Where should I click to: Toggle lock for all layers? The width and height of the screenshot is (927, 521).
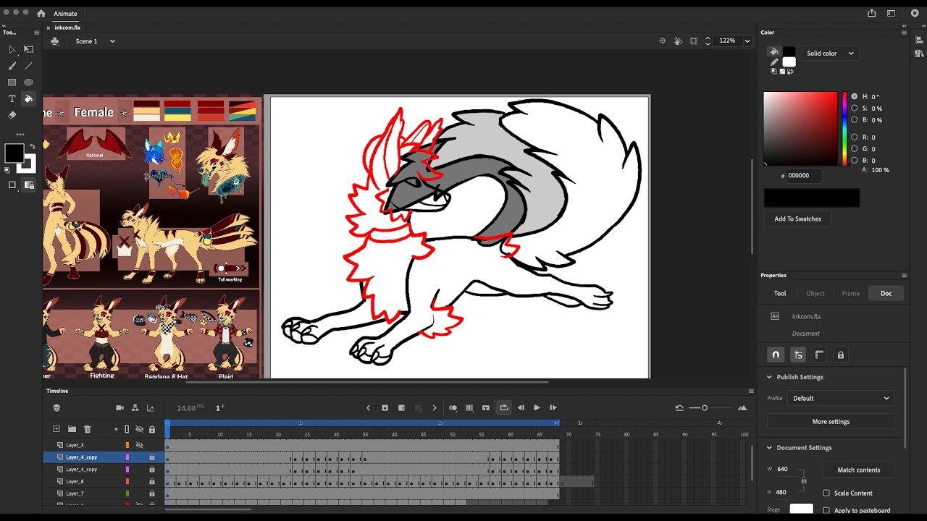pyautogui.click(x=152, y=429)
